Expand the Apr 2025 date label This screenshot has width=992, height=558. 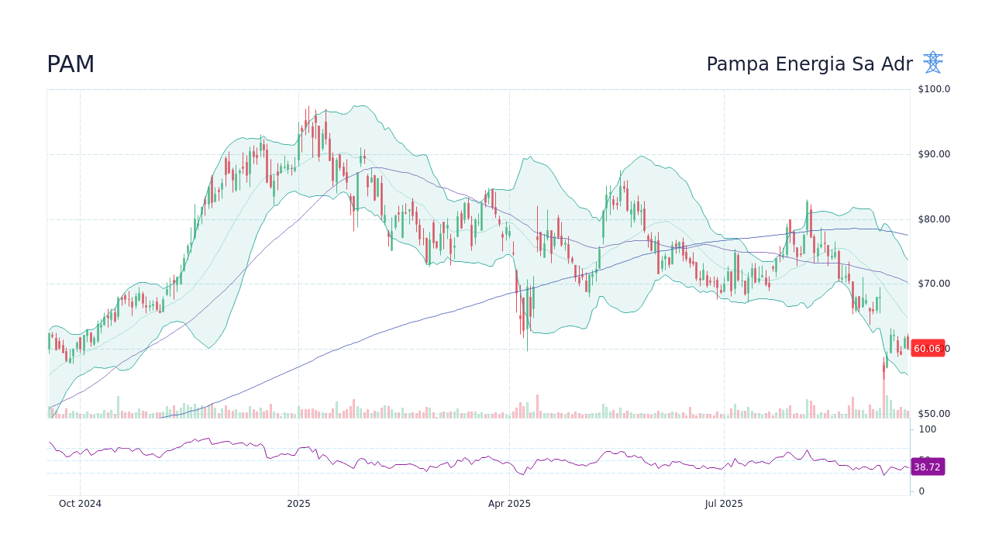pos(509,503)
